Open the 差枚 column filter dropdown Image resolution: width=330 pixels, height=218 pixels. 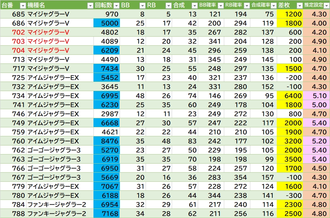click(300, 5)
